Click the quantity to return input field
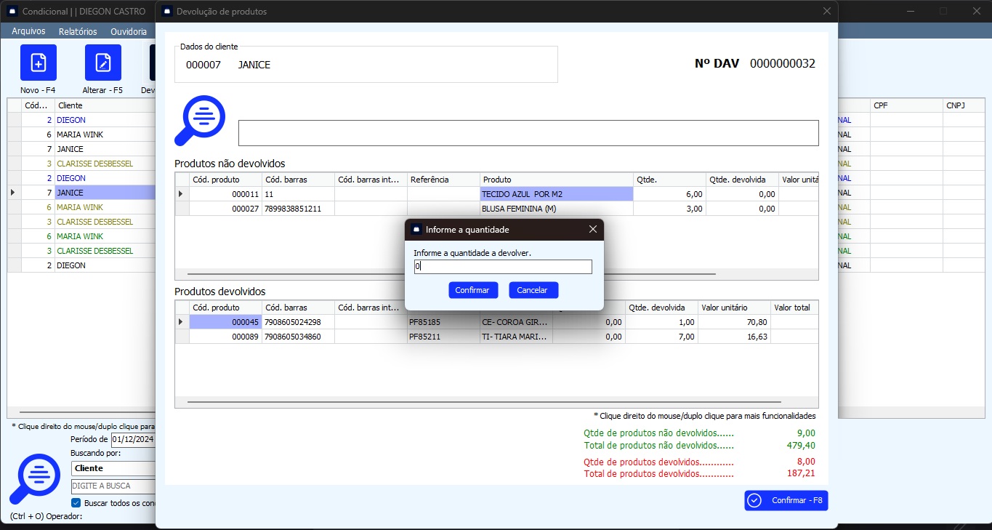 (503, 267)
